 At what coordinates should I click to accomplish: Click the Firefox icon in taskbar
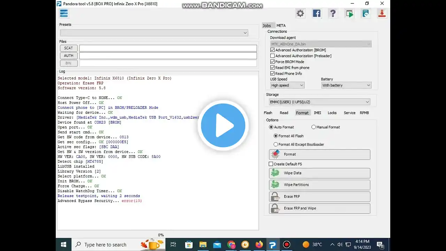click(259, 245)
